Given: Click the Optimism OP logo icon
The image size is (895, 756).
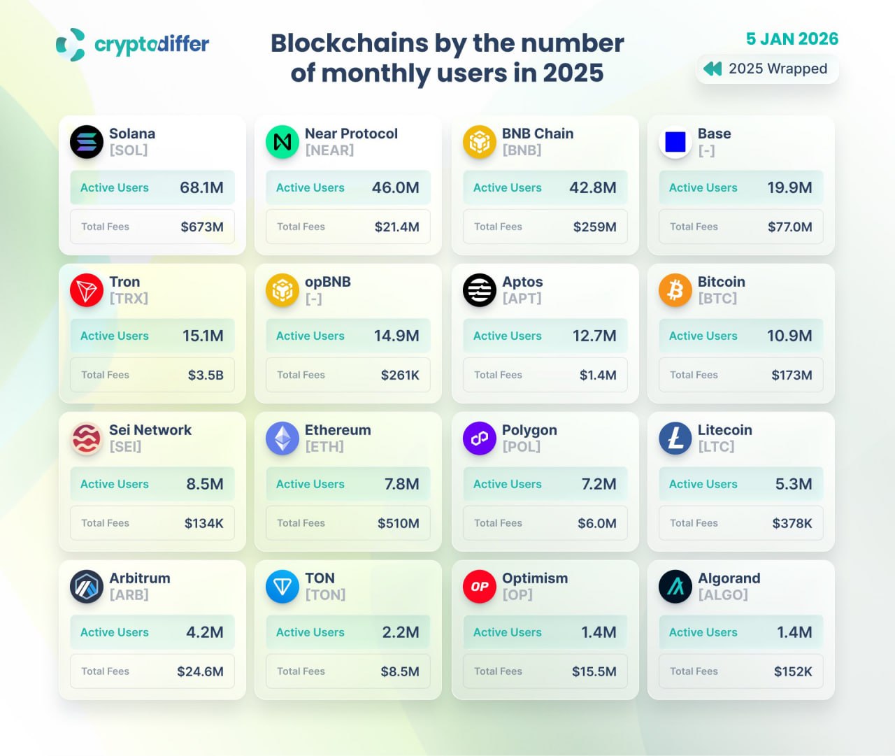Looking at the screenshot, I should (480, 587).
